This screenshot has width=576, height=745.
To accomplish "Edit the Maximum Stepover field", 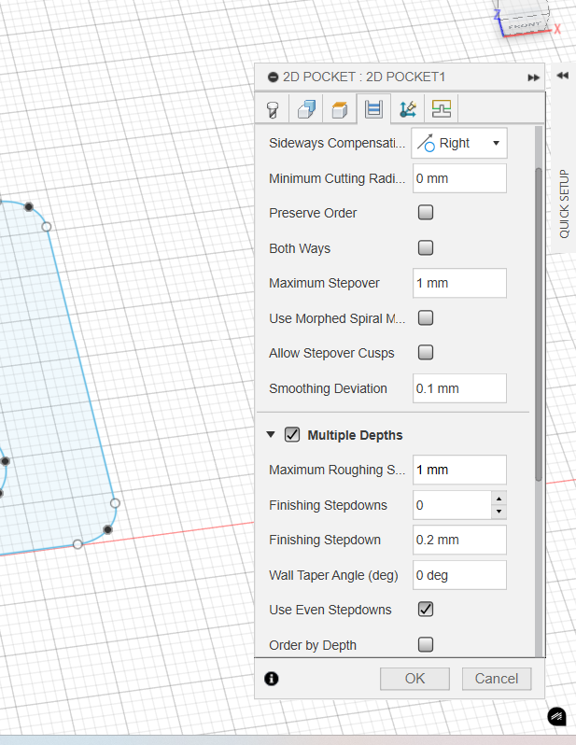I will coord(459,283).
